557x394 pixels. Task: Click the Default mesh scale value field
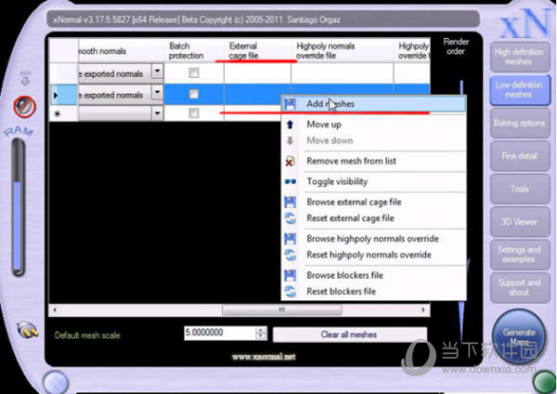pyautogui.click(x=219, y=333)
